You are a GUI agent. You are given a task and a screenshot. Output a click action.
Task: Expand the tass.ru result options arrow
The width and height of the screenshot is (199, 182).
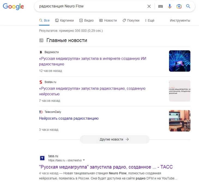tap(84, 160)
